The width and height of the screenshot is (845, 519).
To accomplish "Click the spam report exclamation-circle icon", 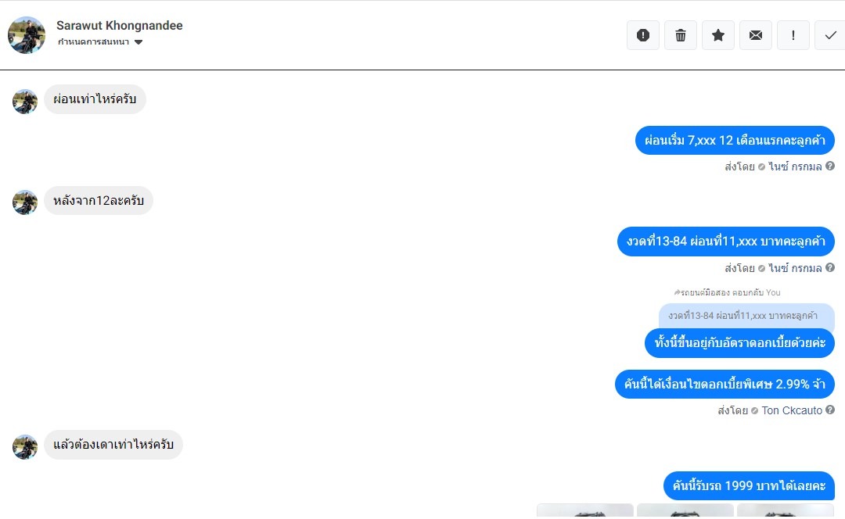I will [x=643, y=35].
